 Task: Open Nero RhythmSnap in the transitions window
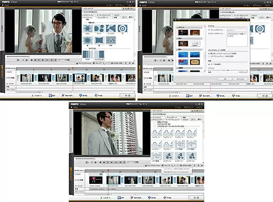tap(84, 63)
